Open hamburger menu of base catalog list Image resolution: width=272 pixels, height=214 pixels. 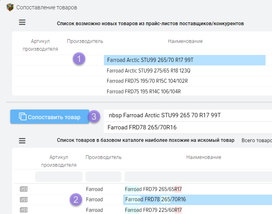(22, 141)
